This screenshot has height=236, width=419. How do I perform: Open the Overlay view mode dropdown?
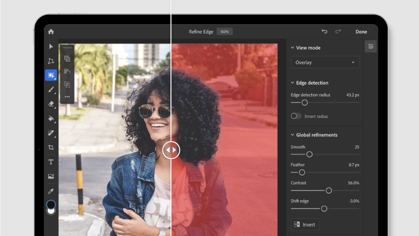325,62
